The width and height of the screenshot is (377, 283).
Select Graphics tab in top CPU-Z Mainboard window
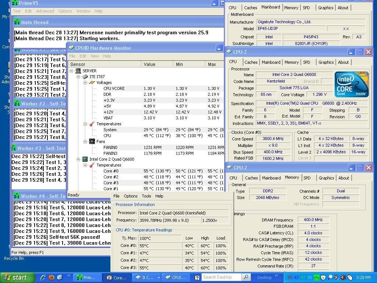coord(326,8)
